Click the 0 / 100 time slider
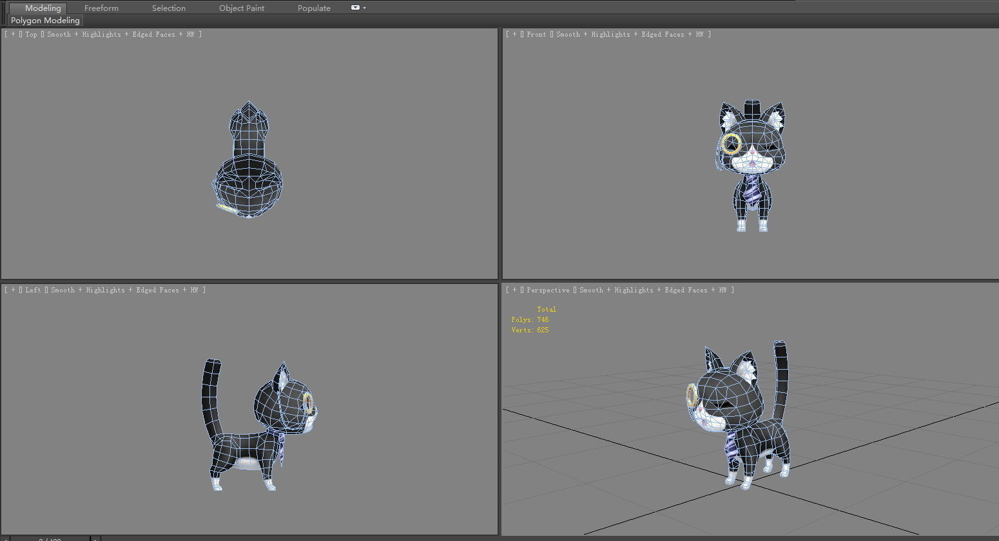The height and width of the screenshot is (541, 999). [50, 538]
